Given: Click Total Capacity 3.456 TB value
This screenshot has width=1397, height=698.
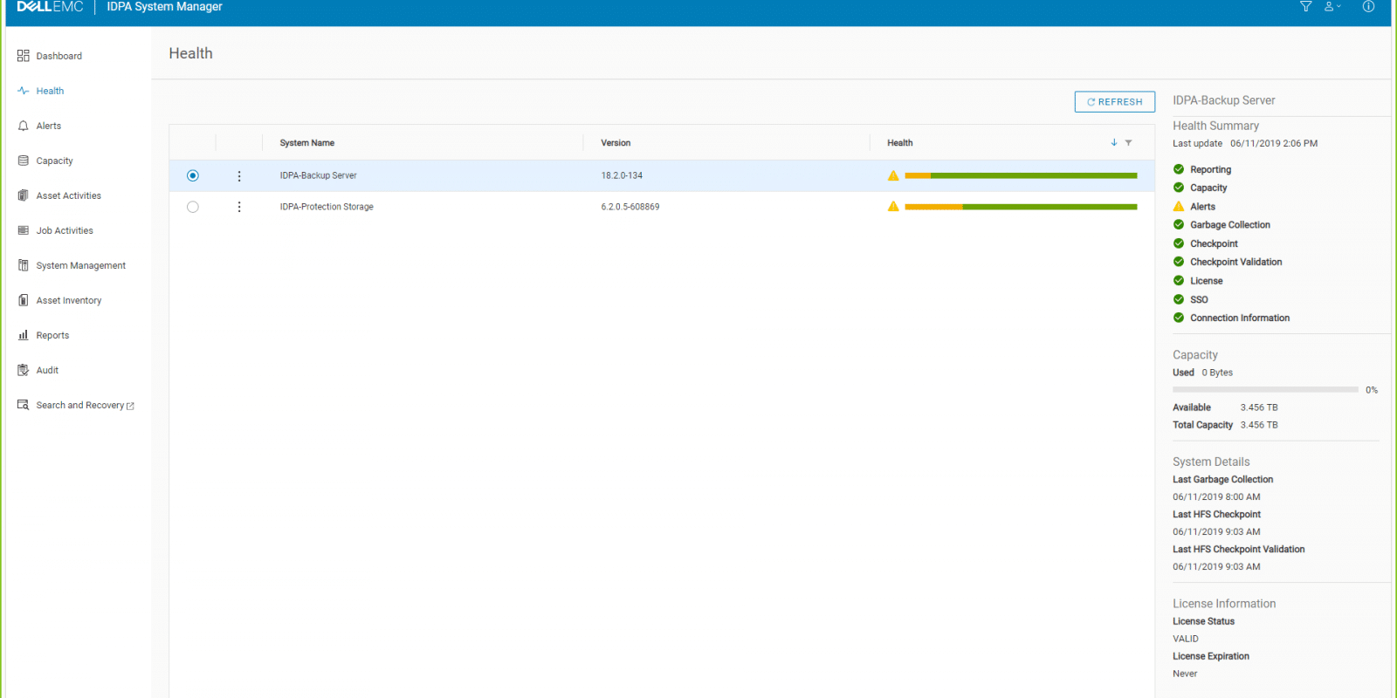Looking at the screenshot, I should tap(1258, 425).
